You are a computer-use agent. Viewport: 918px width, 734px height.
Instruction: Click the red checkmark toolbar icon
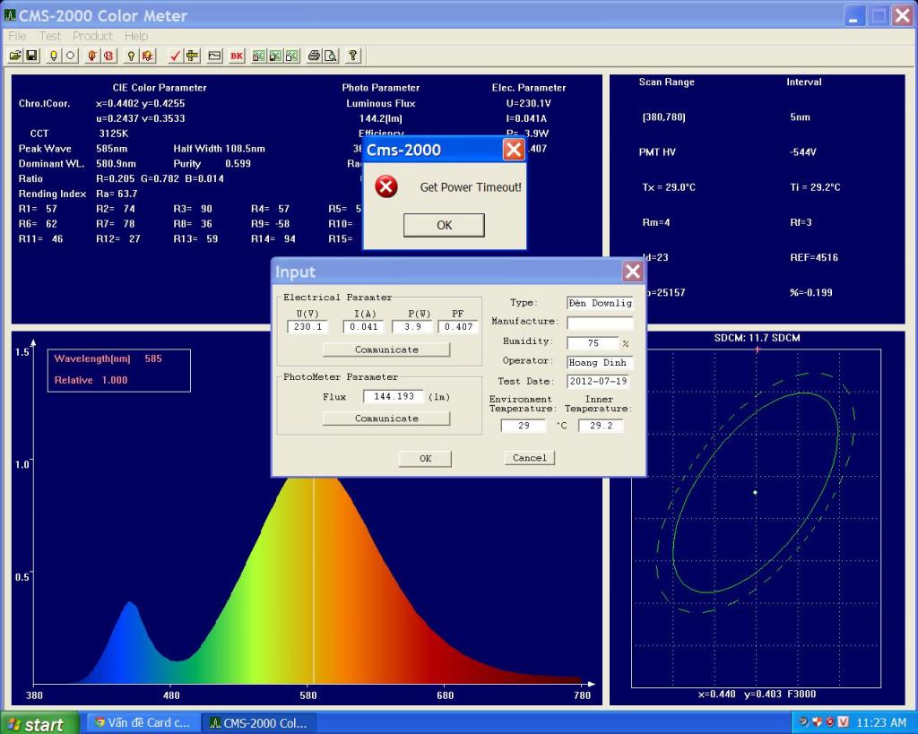coord(175,56)
